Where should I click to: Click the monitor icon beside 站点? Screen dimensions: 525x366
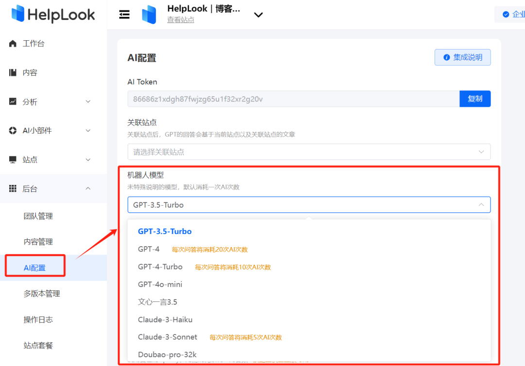point(13,159)
